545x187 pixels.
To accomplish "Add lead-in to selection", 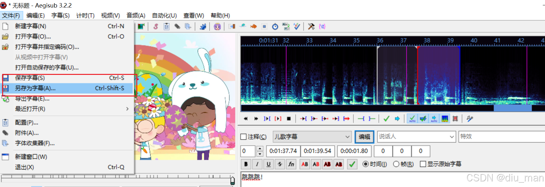I will (361, 119).
